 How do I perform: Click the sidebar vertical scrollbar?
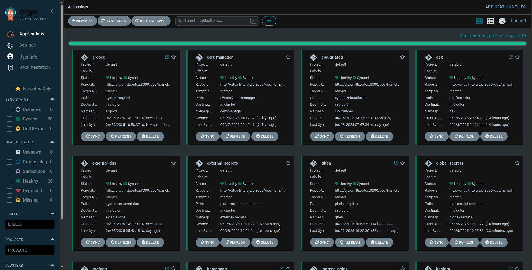point(62,112)
